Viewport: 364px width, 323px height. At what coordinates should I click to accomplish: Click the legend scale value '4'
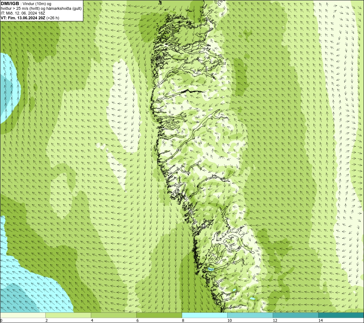tap(92, 320)
